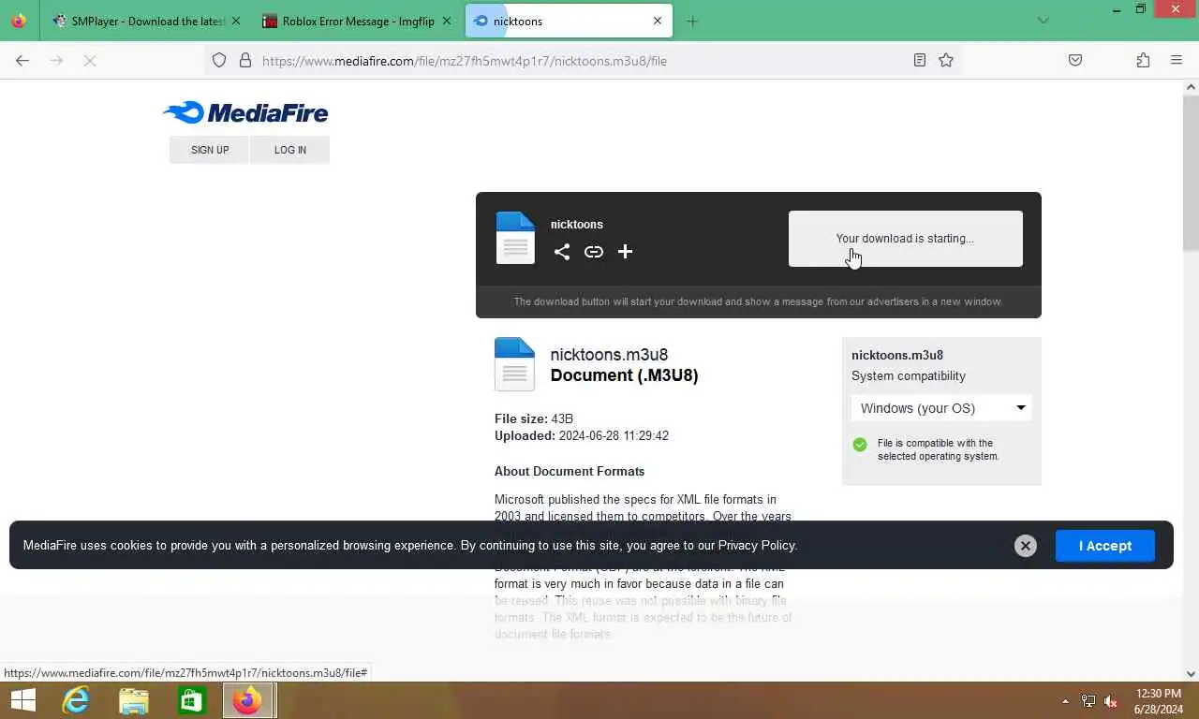The width and height of the screenshot is (1199, 719).
Task: Open the Windows Start button
Action: point(22,700)
